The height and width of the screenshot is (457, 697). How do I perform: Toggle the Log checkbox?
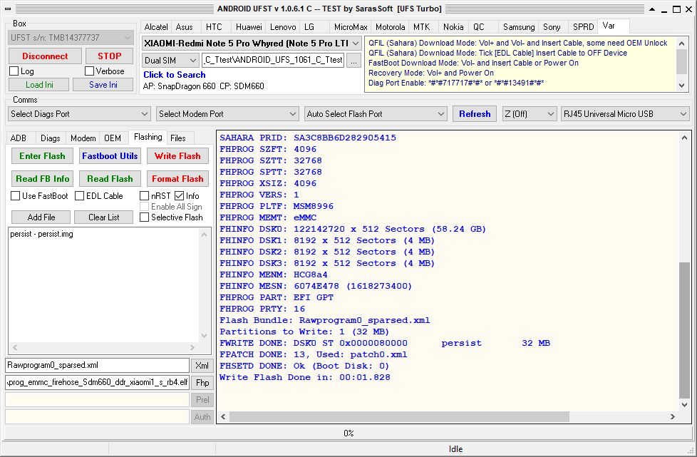click(x=14, y=71)
